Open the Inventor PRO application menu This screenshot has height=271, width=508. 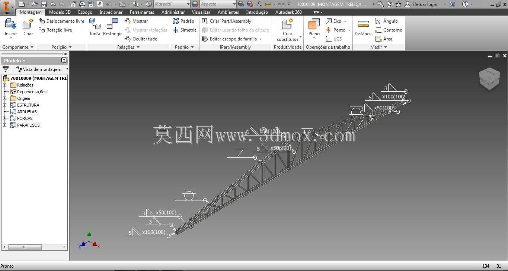point(7,7)
